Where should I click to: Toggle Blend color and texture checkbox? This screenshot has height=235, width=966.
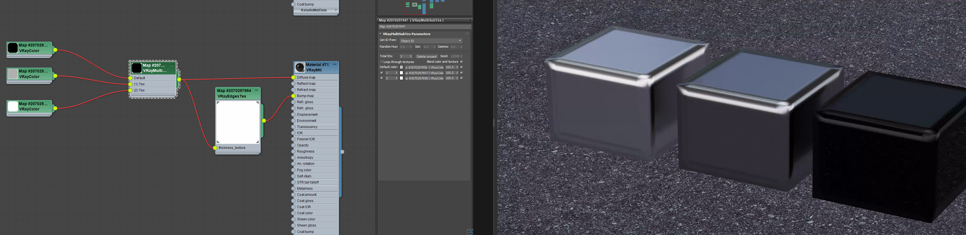(461, 62)
